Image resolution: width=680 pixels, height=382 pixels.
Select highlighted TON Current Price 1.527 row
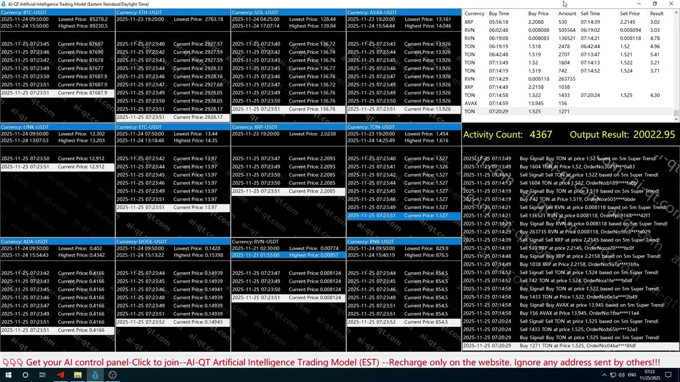(x=404, y=215)
